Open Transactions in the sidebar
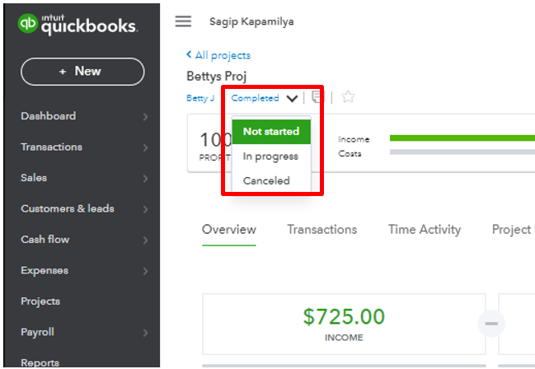Screen dimensions: 535x369 coord(51,147)
